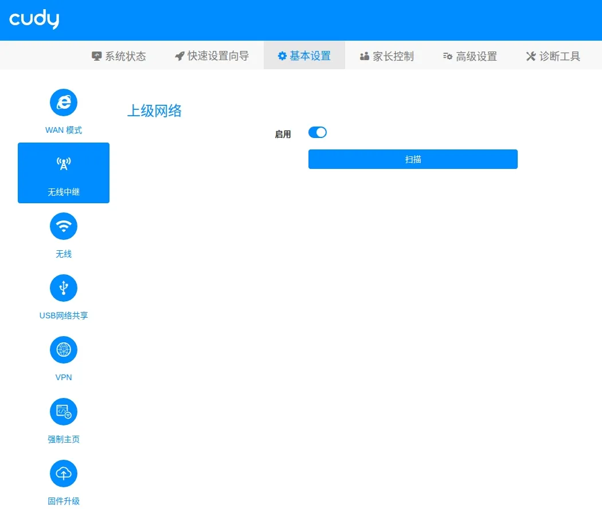
Task: Switch to the 系统状态 tab
Action: point(119,56)
